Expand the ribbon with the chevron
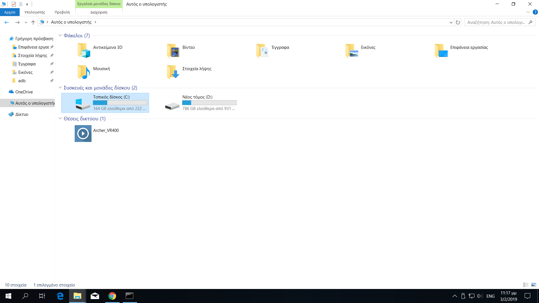The width and height of the screenshot is (539, 303). pyautogui.click(x=528, y=12)
